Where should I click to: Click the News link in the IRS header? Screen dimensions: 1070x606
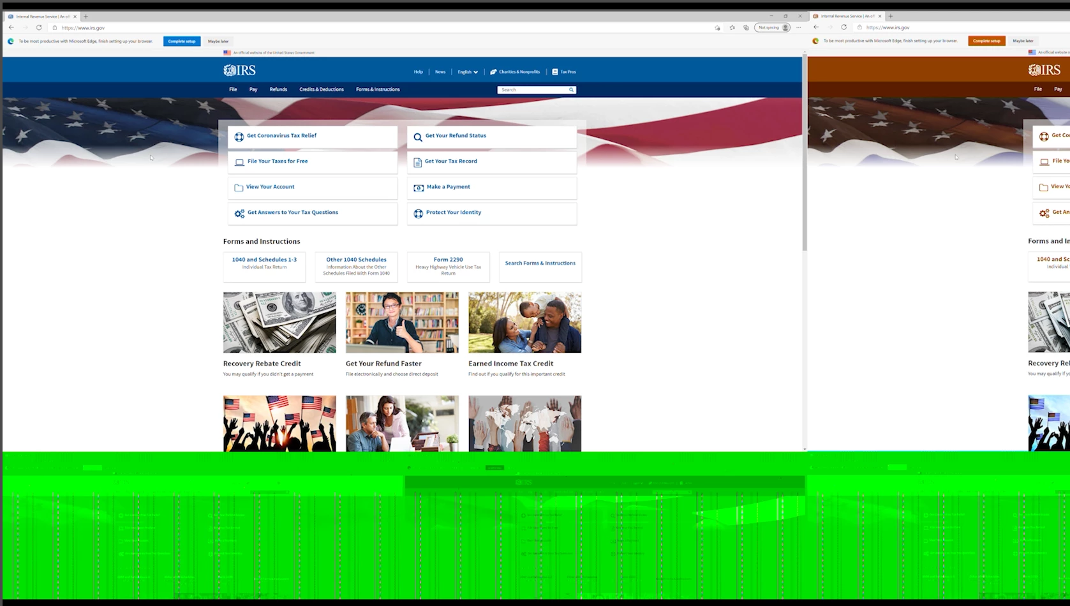pos(440,72)
